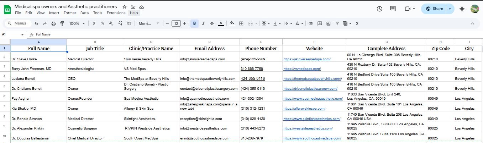Click the Redo arrow icon
The height and width of the screenshot is (143, 483).
pyautogui.click(x=45, y=23)
